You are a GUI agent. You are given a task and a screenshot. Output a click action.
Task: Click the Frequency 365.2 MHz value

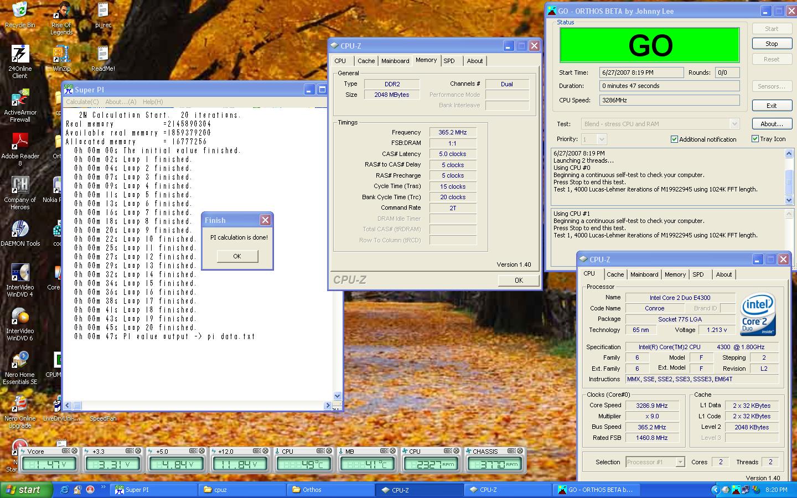click(453, 132)
